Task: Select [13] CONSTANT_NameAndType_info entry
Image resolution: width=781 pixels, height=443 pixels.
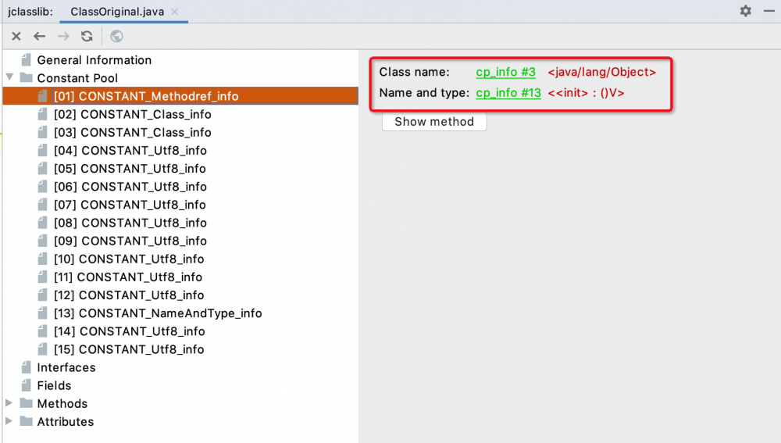Action: click(158, 313)
